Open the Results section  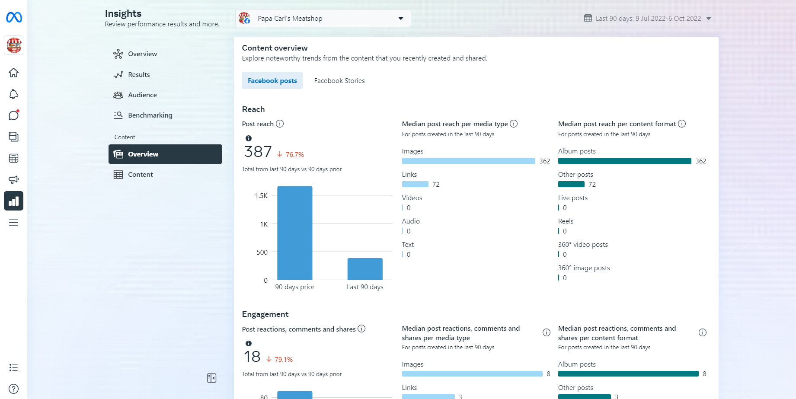(x=139, y=74)
